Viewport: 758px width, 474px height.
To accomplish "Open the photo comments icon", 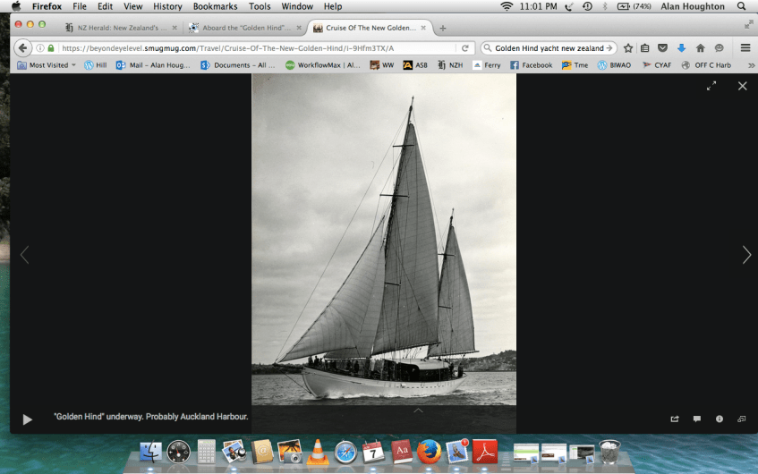I will coord(697,419).
